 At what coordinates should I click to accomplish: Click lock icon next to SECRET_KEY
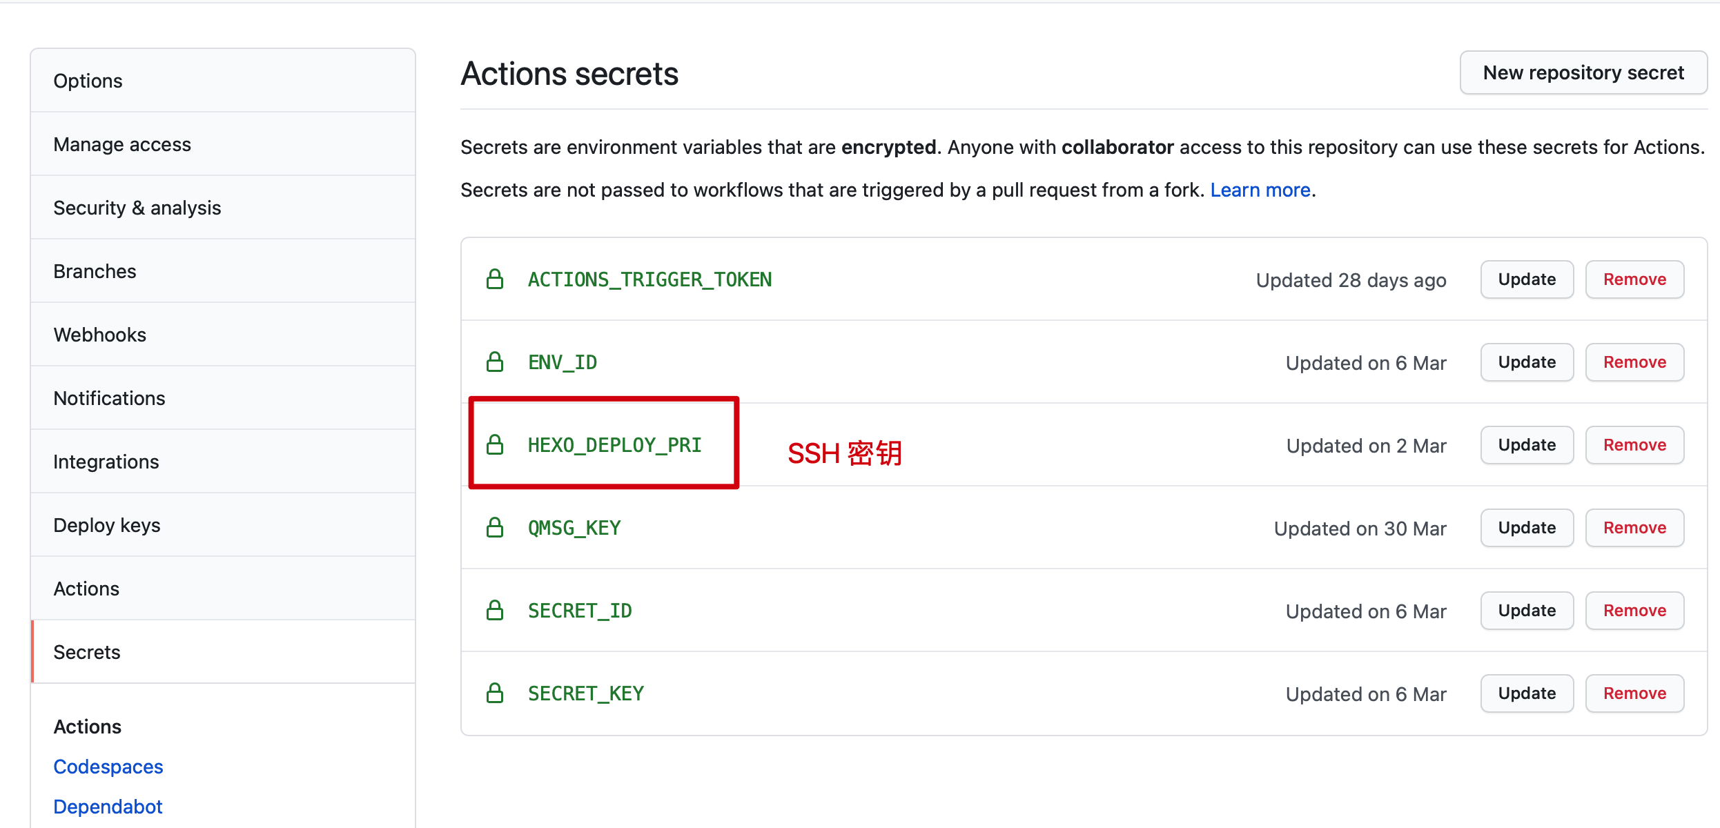coord(495,693)
